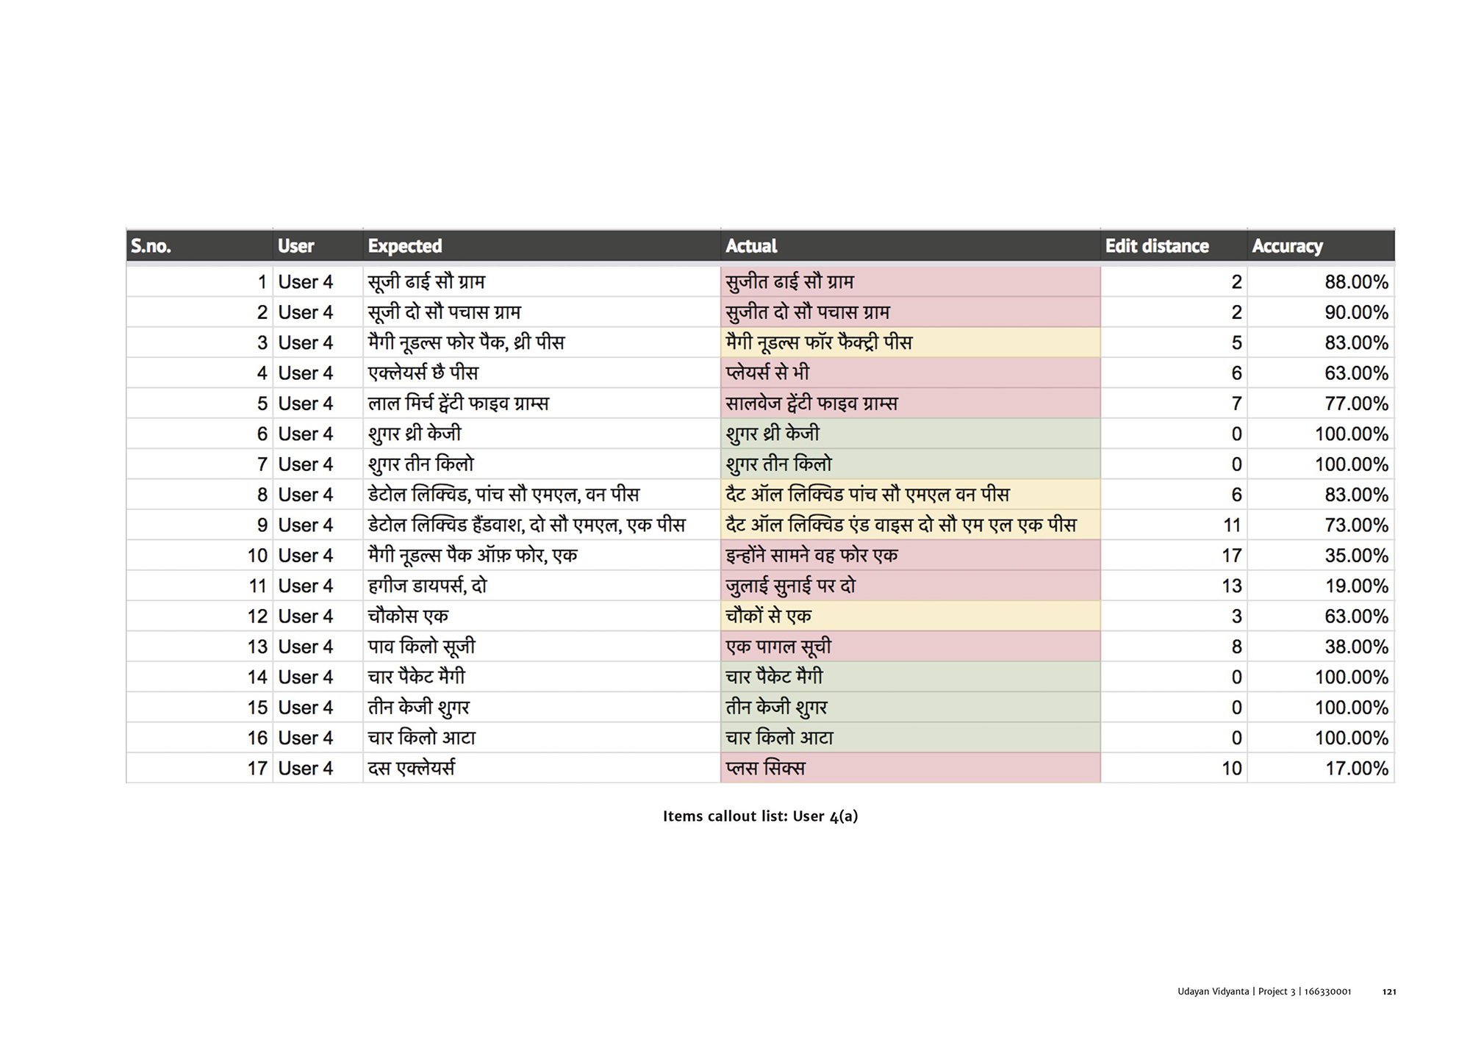Select the 19.00% accuracy cell
Screen dimensions: 1470x1039
click(1356, 586)
